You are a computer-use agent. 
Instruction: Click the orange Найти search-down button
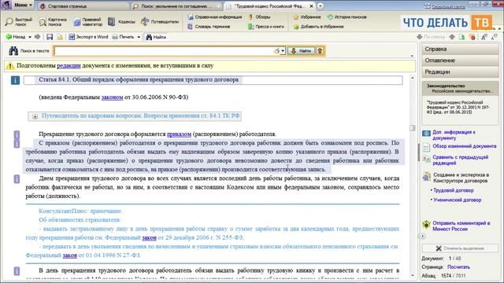coord(301,50)
